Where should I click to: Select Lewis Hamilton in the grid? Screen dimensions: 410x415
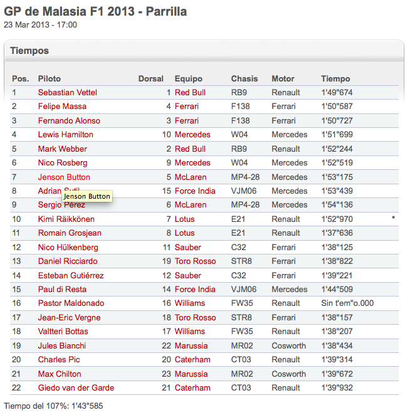[x=65, y=134]
